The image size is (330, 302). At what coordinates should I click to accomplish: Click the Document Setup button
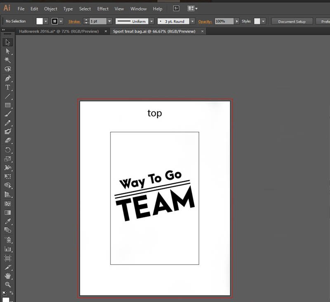click(292, 21)
